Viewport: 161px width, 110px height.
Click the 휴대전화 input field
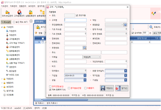click(x=116, y=38)
